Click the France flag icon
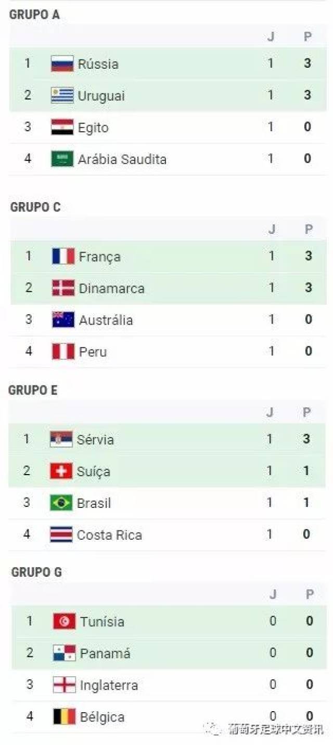Viewport: 333px width, 745px height. click(x=63, y=256)
